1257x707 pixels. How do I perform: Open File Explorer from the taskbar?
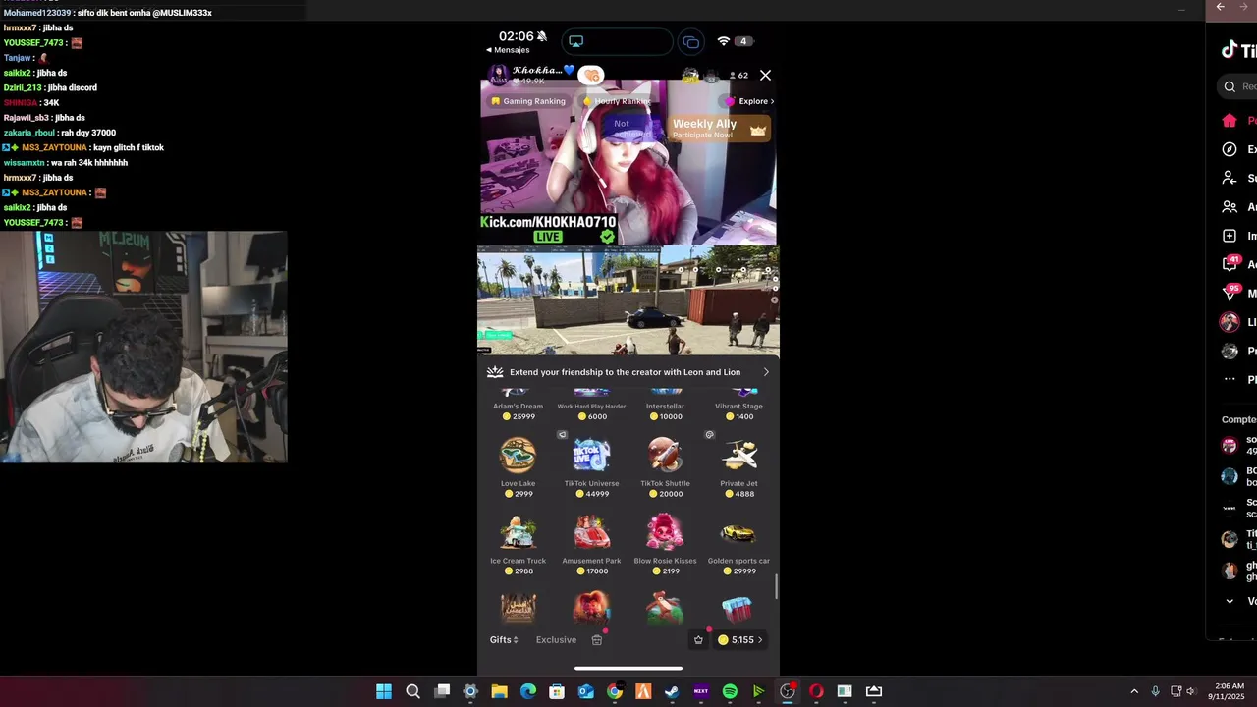click(499, 691)
